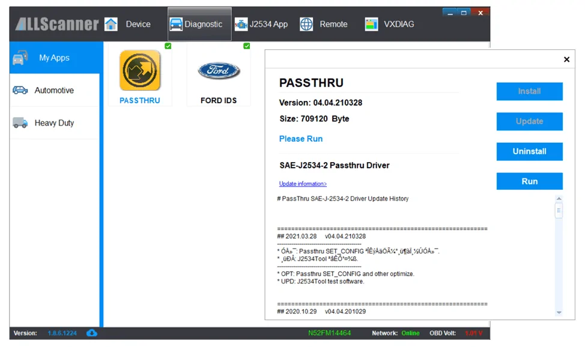Screen dimensions: 585x347
Task: Toggle the green checkmark on FORD IDS tile
Action: pyautogui.click(x=247, y=46)
